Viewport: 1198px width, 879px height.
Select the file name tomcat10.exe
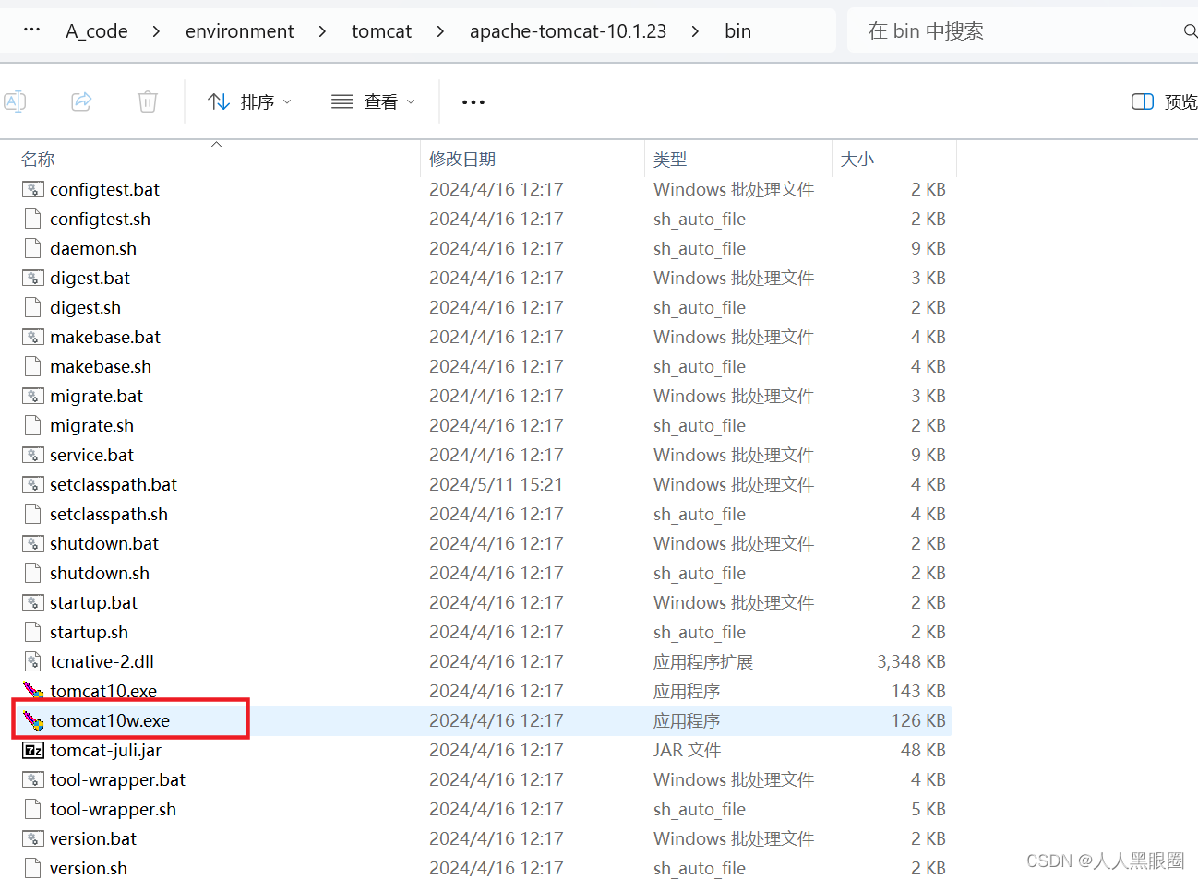pyautogui.click(x=103, y=691)
